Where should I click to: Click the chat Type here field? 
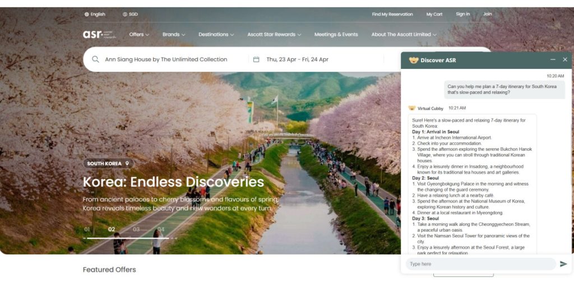click(480, 264)
